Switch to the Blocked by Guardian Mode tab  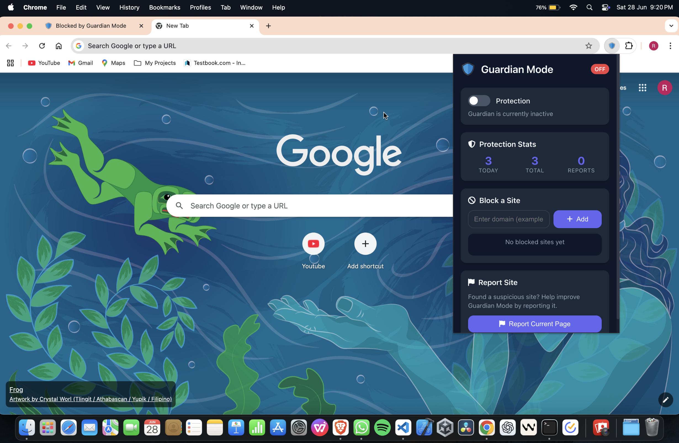click(91, 26)
